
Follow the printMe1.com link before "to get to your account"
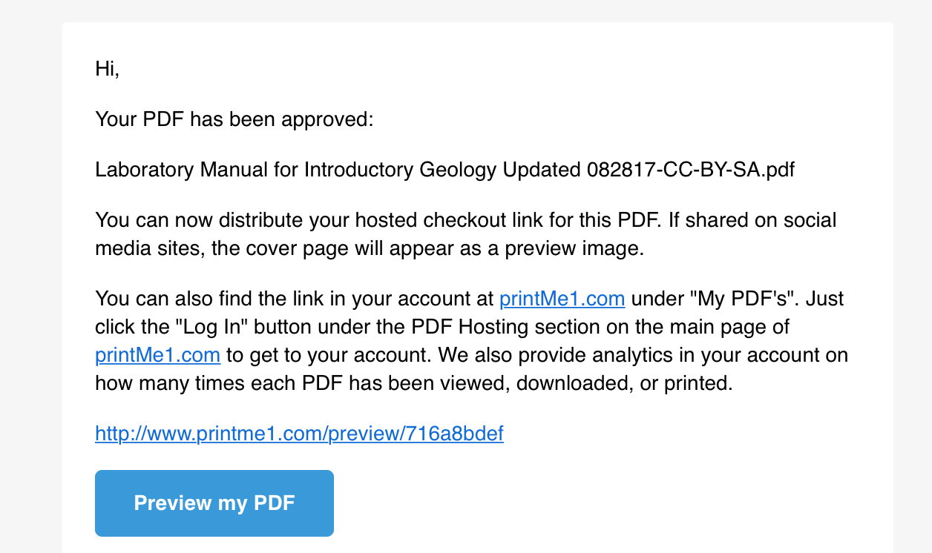pos(157,355)
